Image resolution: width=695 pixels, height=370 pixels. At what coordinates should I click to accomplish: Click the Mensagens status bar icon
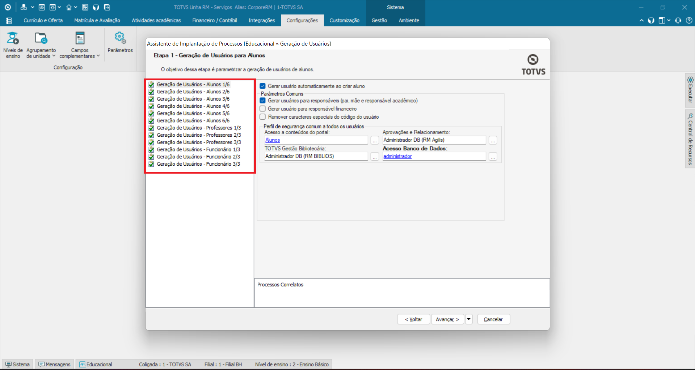42,364
